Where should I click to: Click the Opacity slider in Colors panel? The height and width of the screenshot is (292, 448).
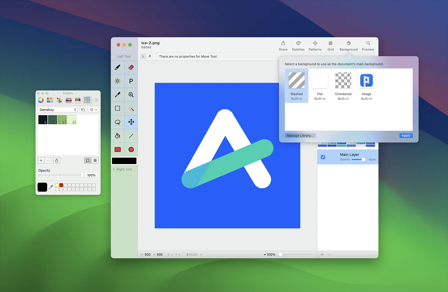point(61,175)
